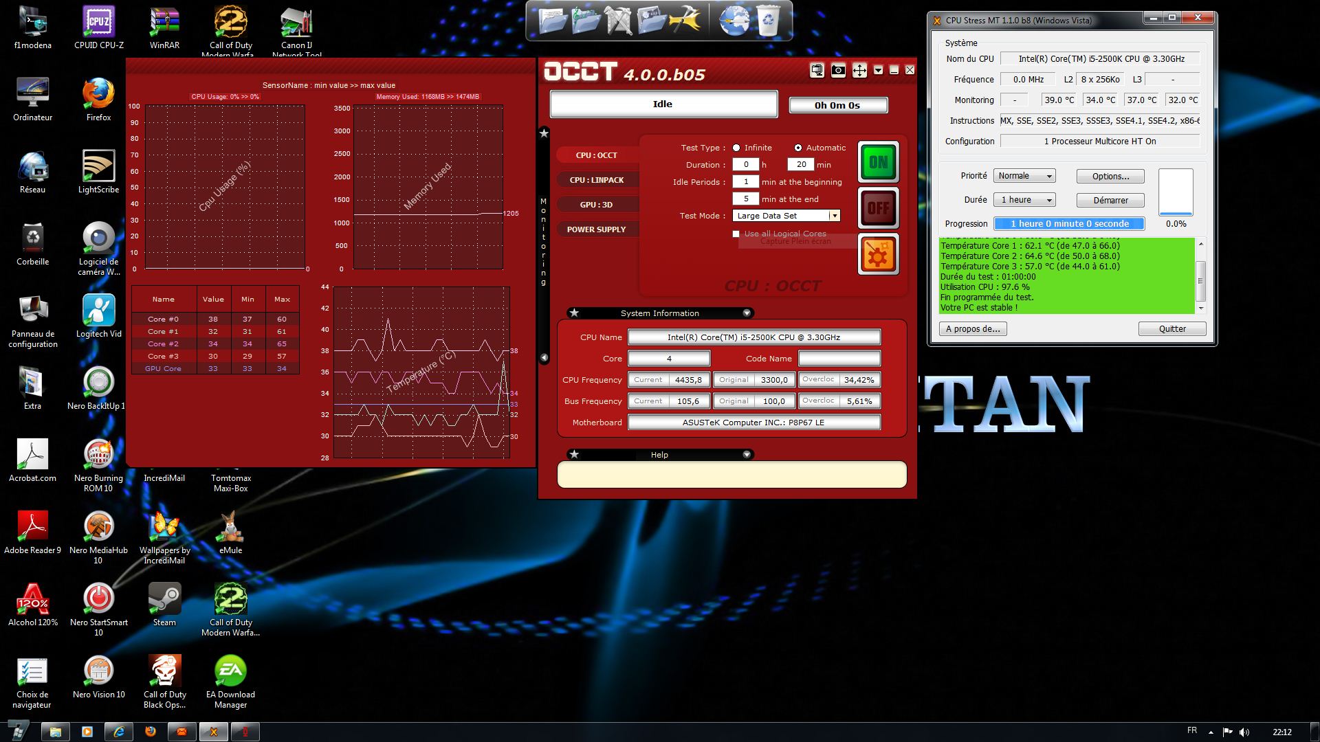Image resolution: width=1320 pixels, height=742 pixels.
Task: Select the Infinite test type radio
Action: tap(736, 148)
